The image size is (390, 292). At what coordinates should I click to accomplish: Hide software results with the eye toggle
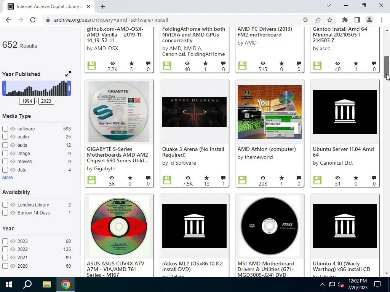[x=13, y=129]
